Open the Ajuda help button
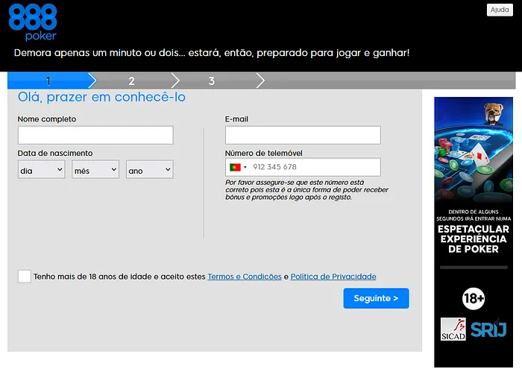This screenshot has width=522, height=372. click(x=500, y=10)
